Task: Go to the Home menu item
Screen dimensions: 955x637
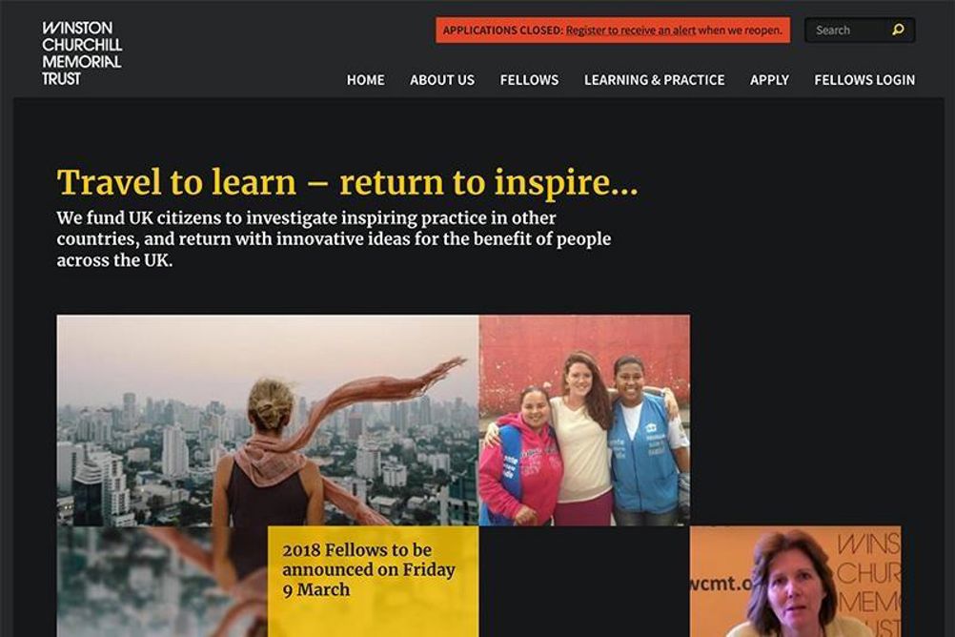Action: pyautogui.click(x=365, y=80)
